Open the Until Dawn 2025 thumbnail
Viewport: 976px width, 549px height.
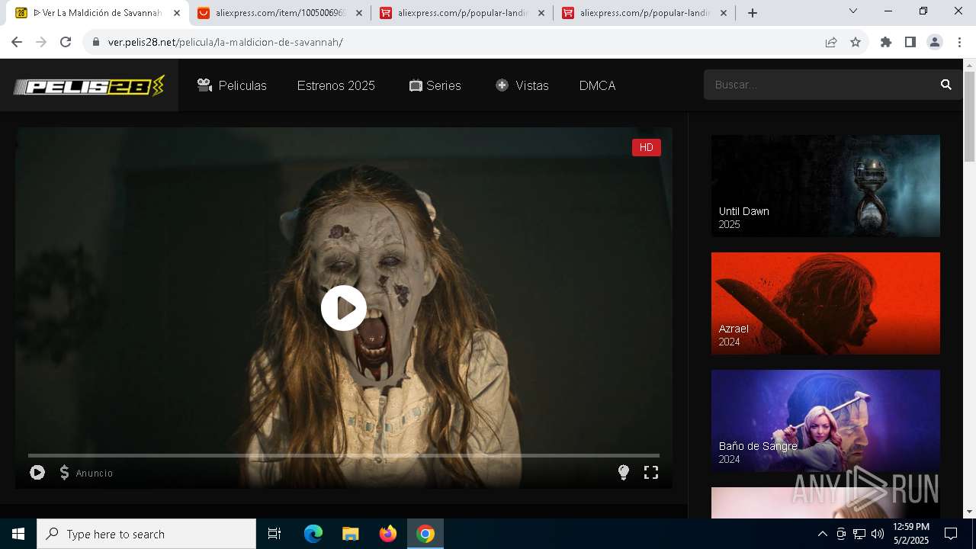[826, 186]
